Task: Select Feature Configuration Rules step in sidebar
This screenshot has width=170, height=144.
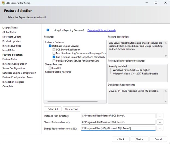Action: tap(17, 77)
